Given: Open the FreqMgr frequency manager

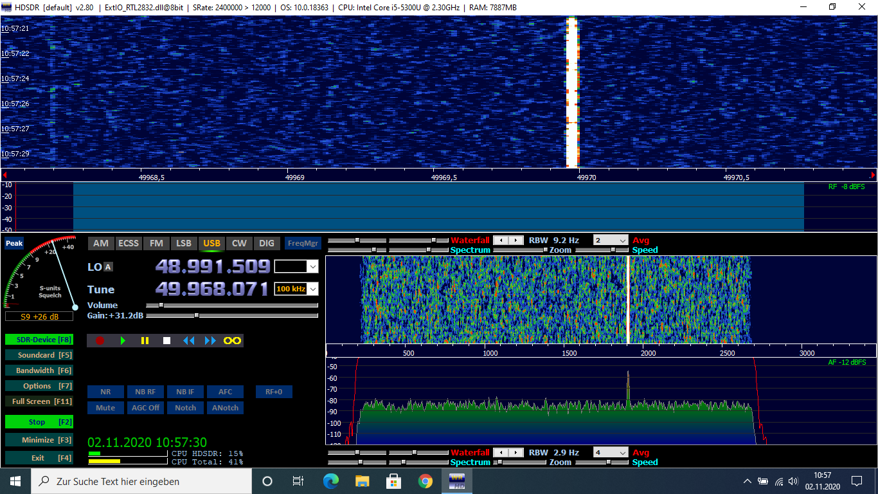Looking at the screenshot, I should tap(303, 243).
